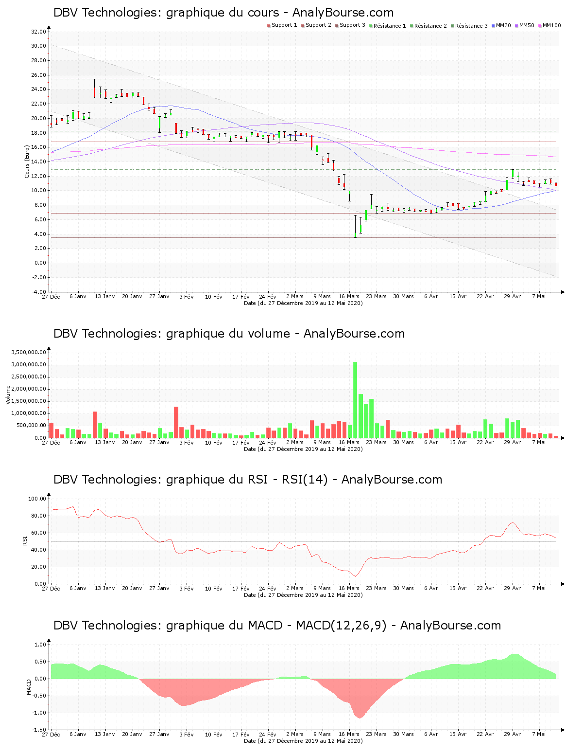Click the MM100 legend color swatch
The width and height of the screenshot is (583, 754).
coord(540,26)
